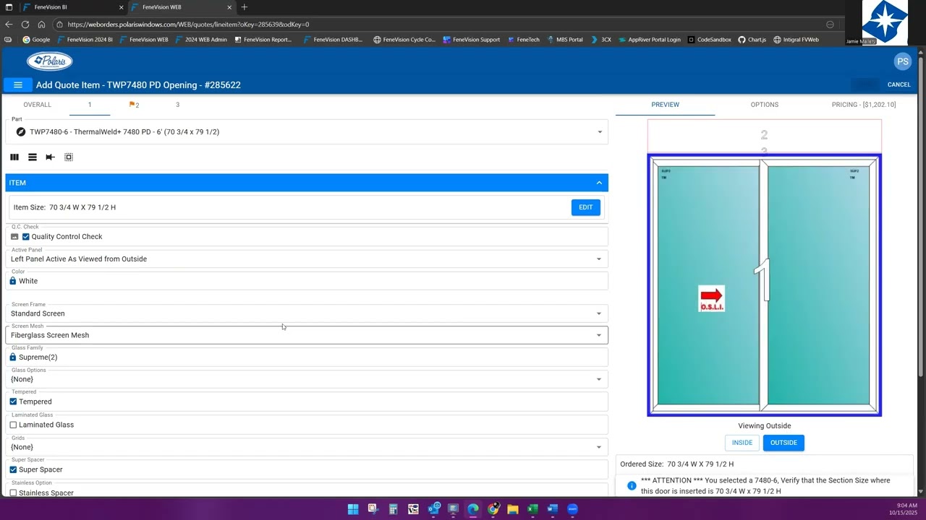Open the Screen Frame dropdown
This screenshot has height=520, width=926.
[x=307, y=313]
